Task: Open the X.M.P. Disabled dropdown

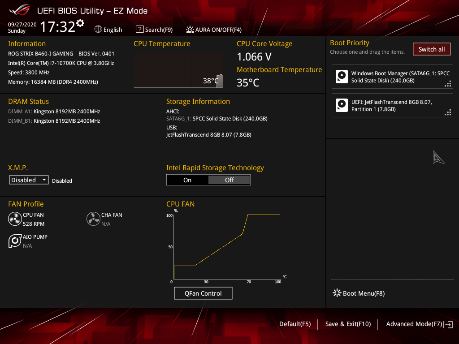Action: coord(29,180)
